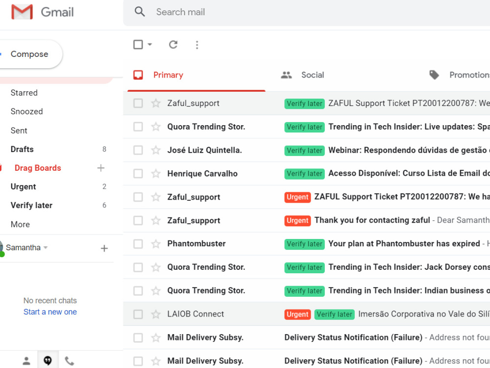This screenshot has height=368, width=490.
Task: Click the Drafts count 8
Action: click(104, 149)
